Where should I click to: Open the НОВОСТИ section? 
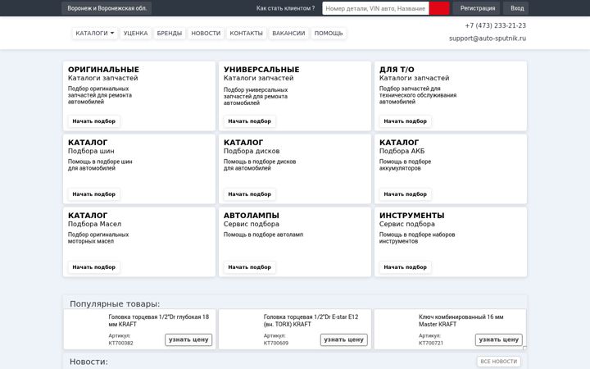pyautogui.click(x=206, y=33)
